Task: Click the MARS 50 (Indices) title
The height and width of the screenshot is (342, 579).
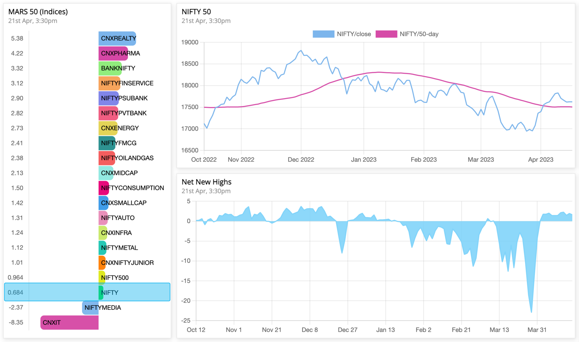Action: click(38, 12)
